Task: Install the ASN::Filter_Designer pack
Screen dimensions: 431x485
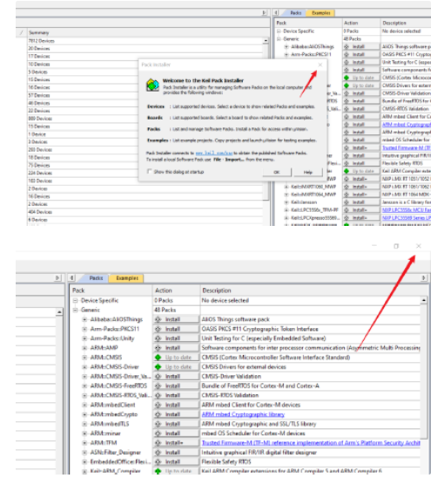Action: (x=176, y=453)
